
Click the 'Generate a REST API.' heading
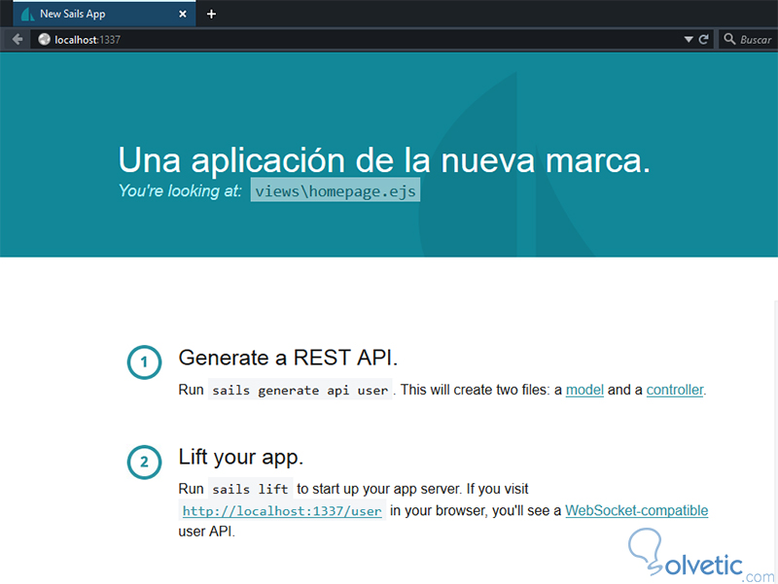pyautogui.click(x=288, y=358)
